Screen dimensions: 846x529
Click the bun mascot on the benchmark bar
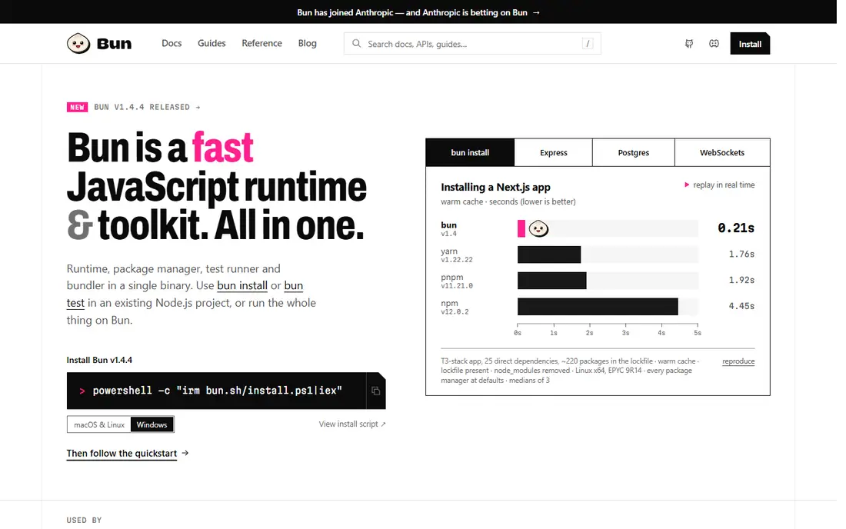coord(538,228)
